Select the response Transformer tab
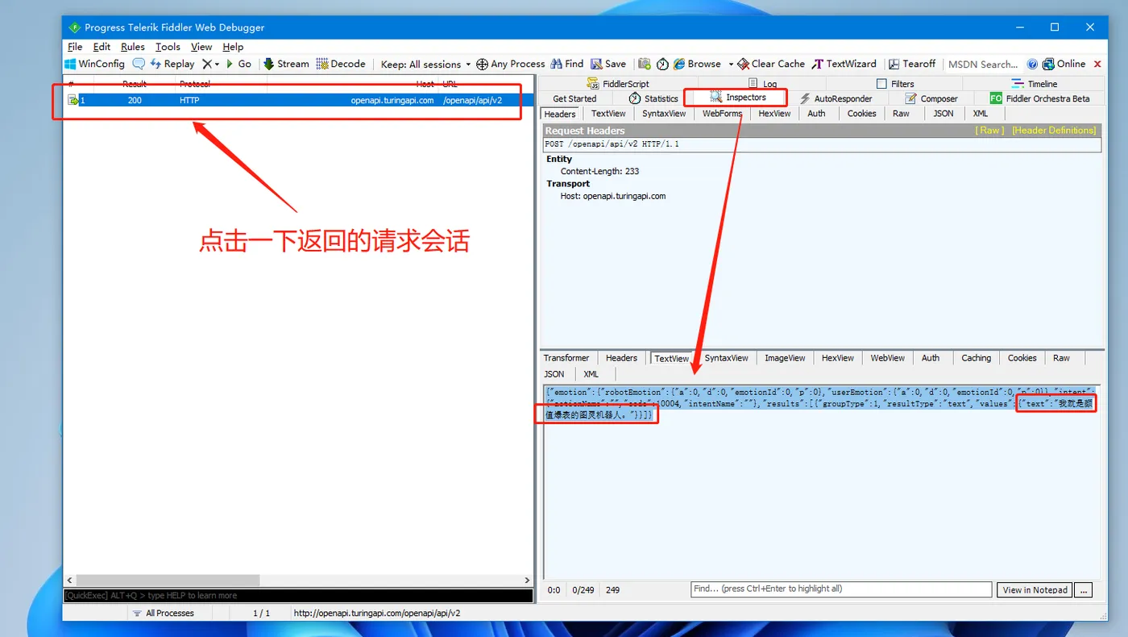 [566, 358]
